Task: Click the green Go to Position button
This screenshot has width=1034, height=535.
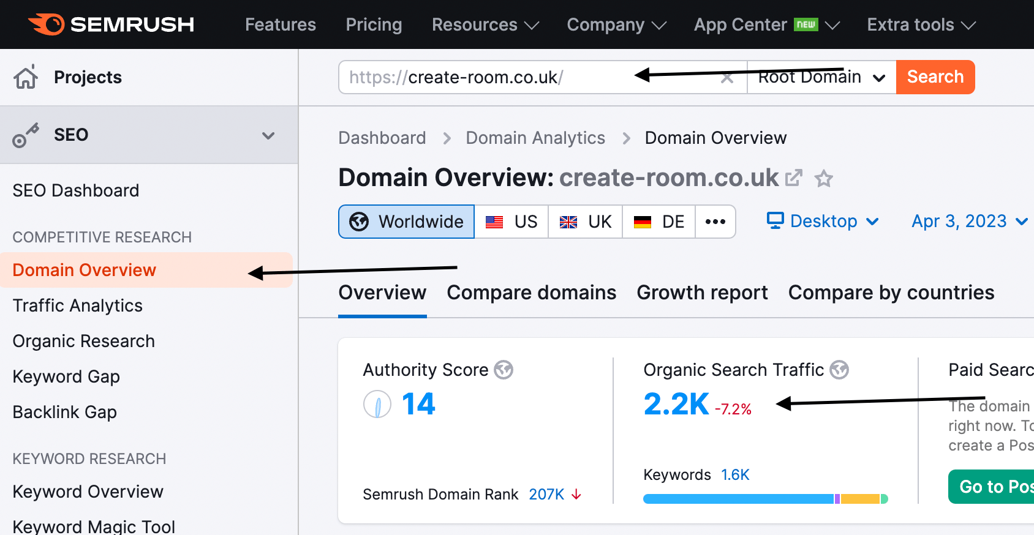Action: 991,487
